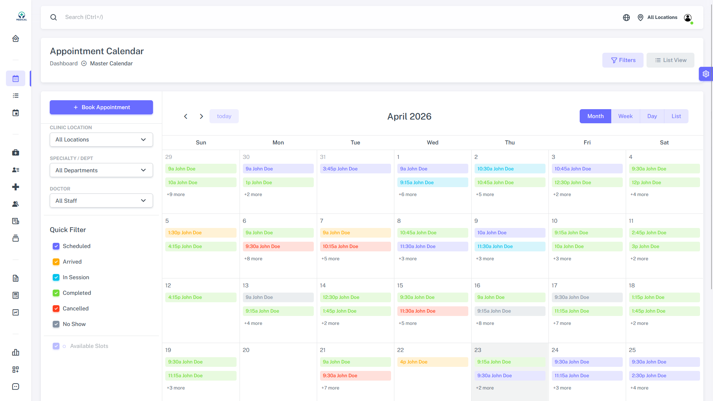This screenshot has width=713, height=401.
Task: Expand +9 more on March 29
Action: click(x=176, y=195)
